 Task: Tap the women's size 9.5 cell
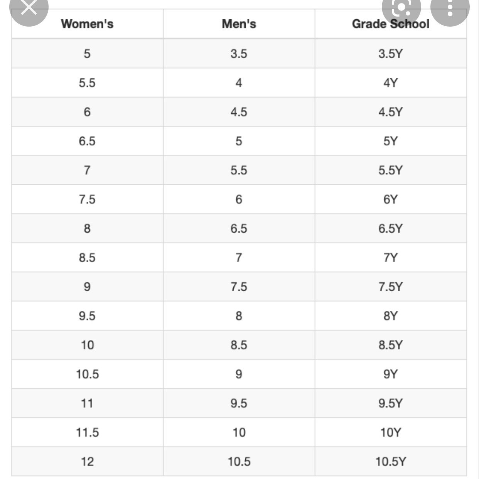pyautogui.click(x=87, y=316)
